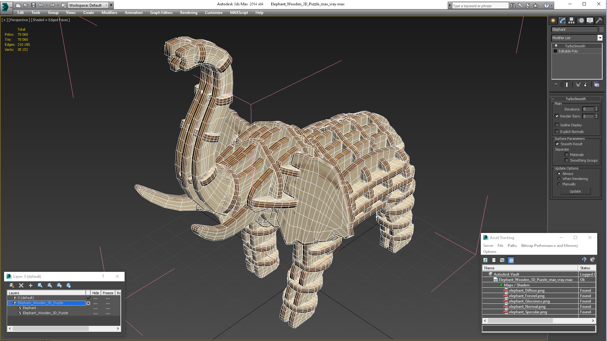Screen dimensions: 607x341
Task: Open Paths menu in Asset Tracking
Action: coord(512,246)
